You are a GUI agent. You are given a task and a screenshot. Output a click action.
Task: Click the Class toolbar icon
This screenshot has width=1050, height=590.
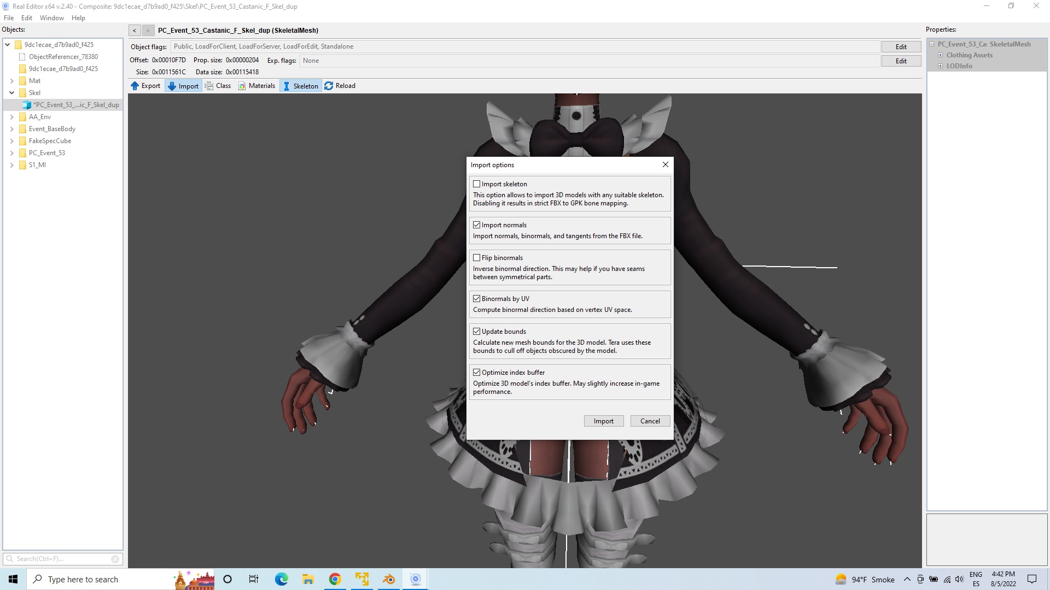[x=209, y=86]
